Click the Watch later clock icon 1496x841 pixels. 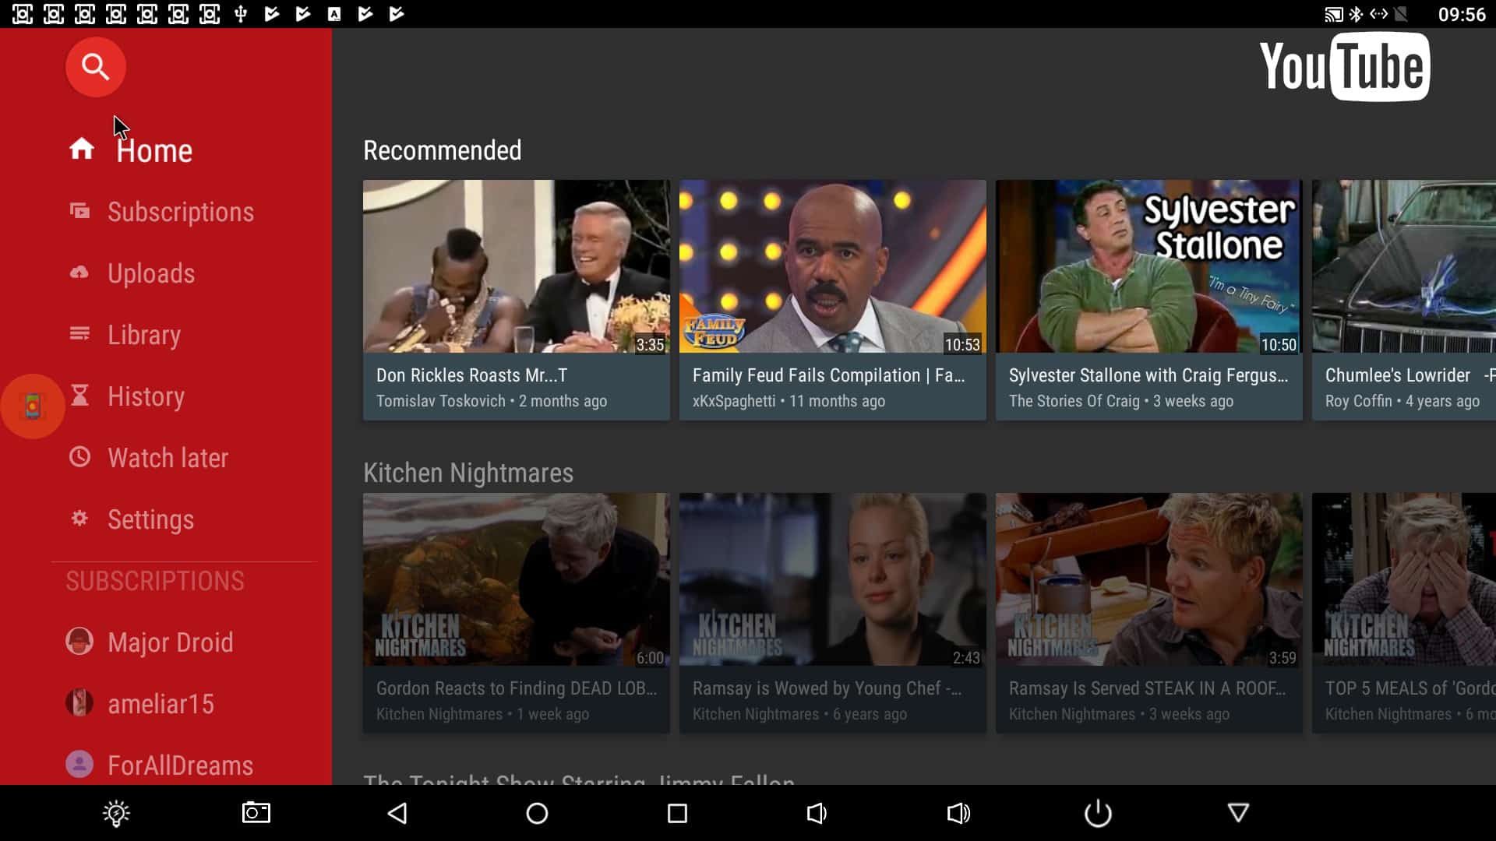tap(79, 457)
